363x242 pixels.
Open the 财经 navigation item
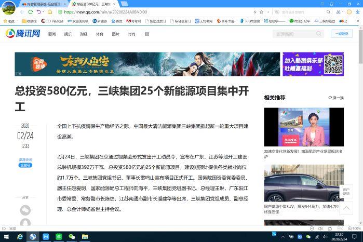pos(84,34)
